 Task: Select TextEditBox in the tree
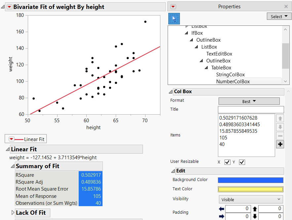219,54
